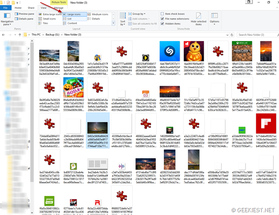
Task: Switch to the Share tab
Action: pos(31,8)
